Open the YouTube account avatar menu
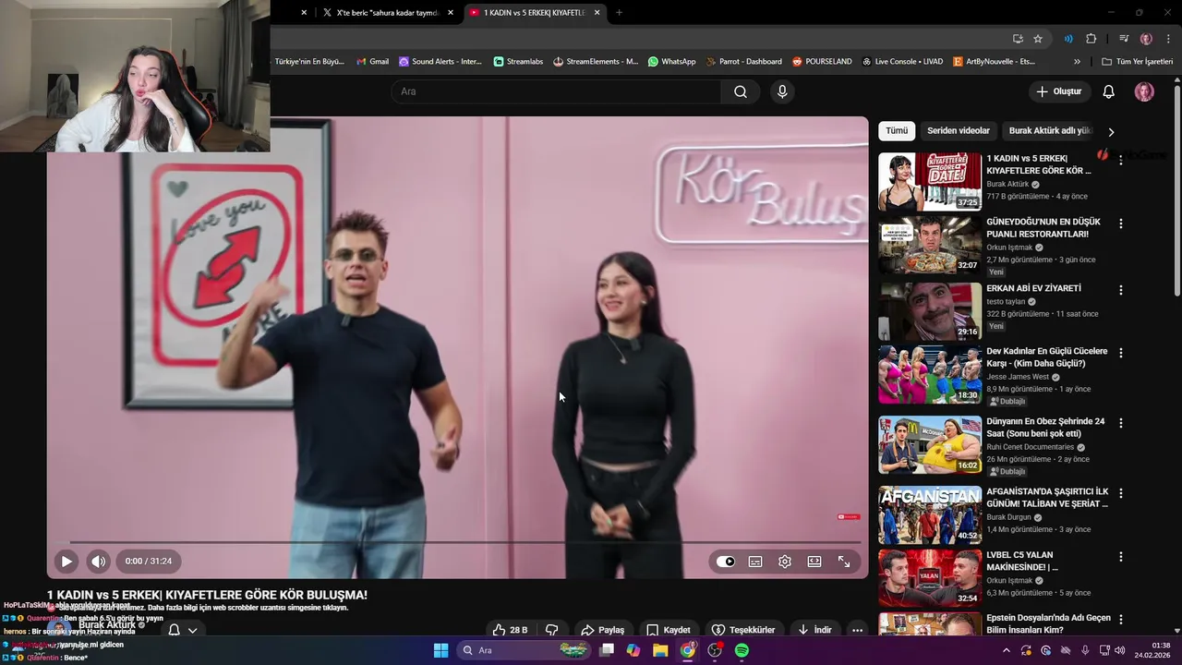The image size is (1182, 665). (x=1144, y=91)
